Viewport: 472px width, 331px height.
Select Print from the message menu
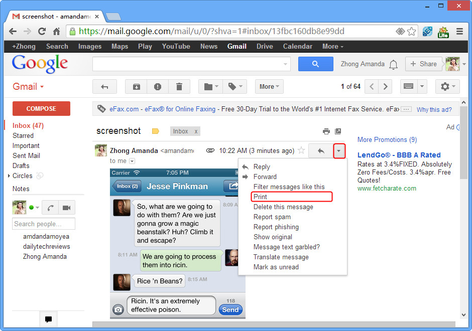[x=291, y=197]
